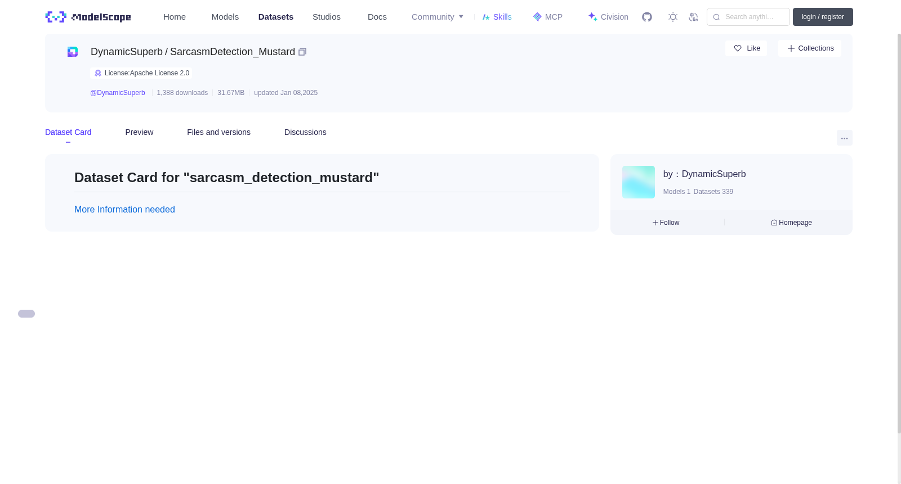Expand the Community dropdown menu
The height and width of the screenshot is (484, 901).
pos(438,17)
